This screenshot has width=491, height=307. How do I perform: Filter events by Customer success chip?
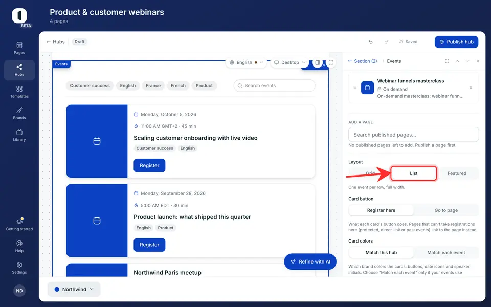tap(90, 86)
